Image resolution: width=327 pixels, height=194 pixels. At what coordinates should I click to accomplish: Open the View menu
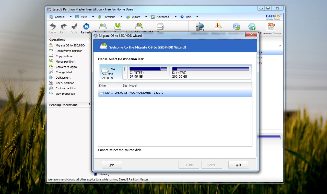tap(84, 17)
